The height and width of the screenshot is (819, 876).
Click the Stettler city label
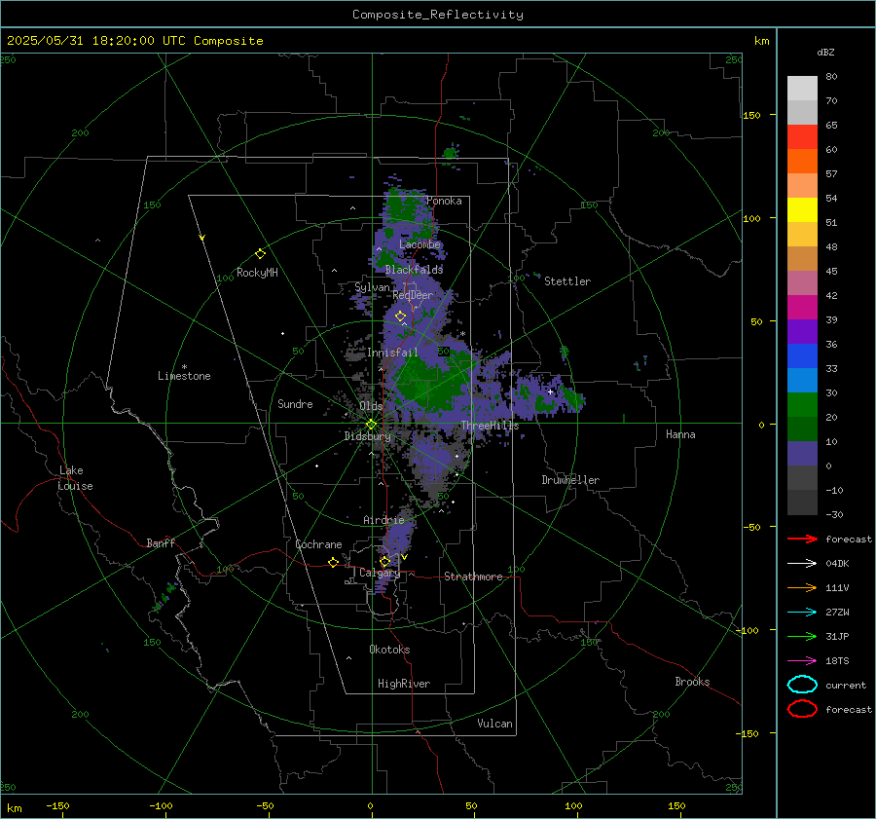coord(567,281)
